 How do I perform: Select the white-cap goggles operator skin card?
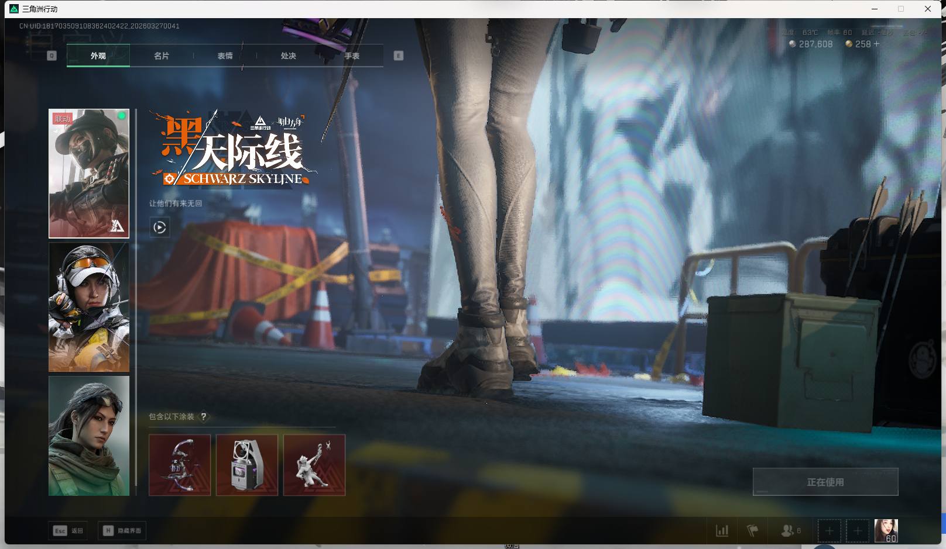pyautogui.click(x=89, y=308)
